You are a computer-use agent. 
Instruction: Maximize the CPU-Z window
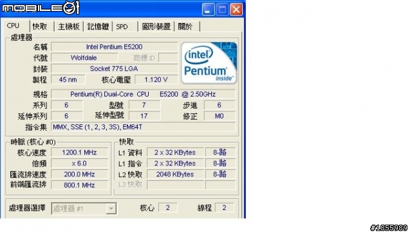tap(222, 10)
